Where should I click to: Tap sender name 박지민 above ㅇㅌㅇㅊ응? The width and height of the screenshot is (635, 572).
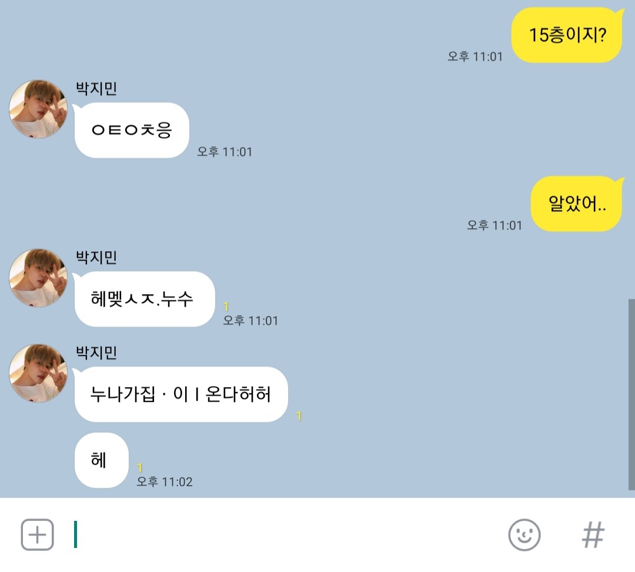[96, 88]
